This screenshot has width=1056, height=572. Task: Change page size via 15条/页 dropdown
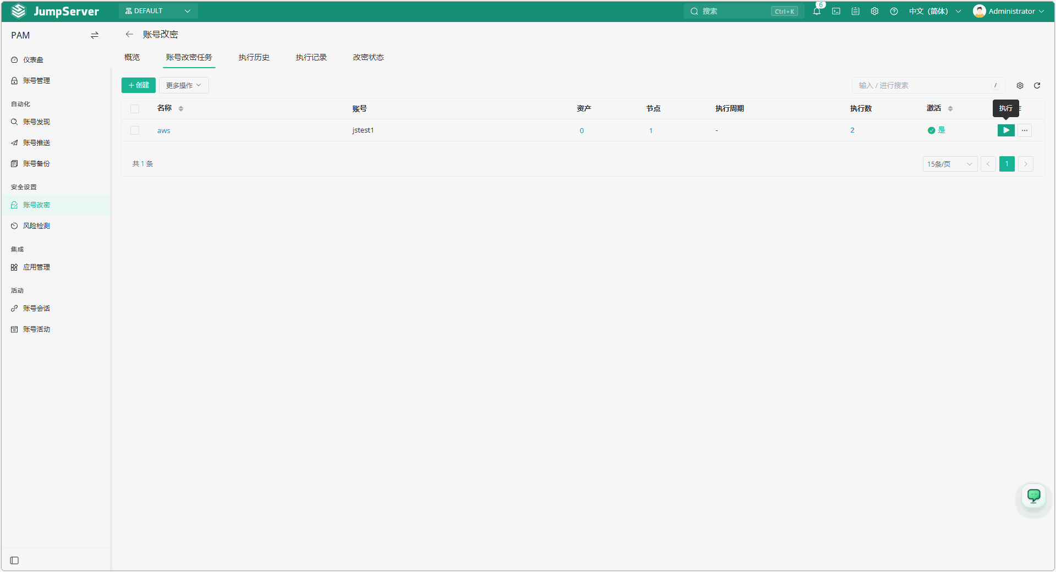950,164
